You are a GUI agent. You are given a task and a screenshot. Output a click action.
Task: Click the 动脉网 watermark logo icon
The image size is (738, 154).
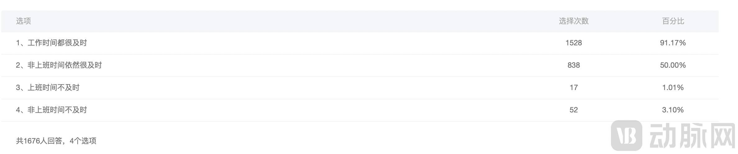click(626, 136)
